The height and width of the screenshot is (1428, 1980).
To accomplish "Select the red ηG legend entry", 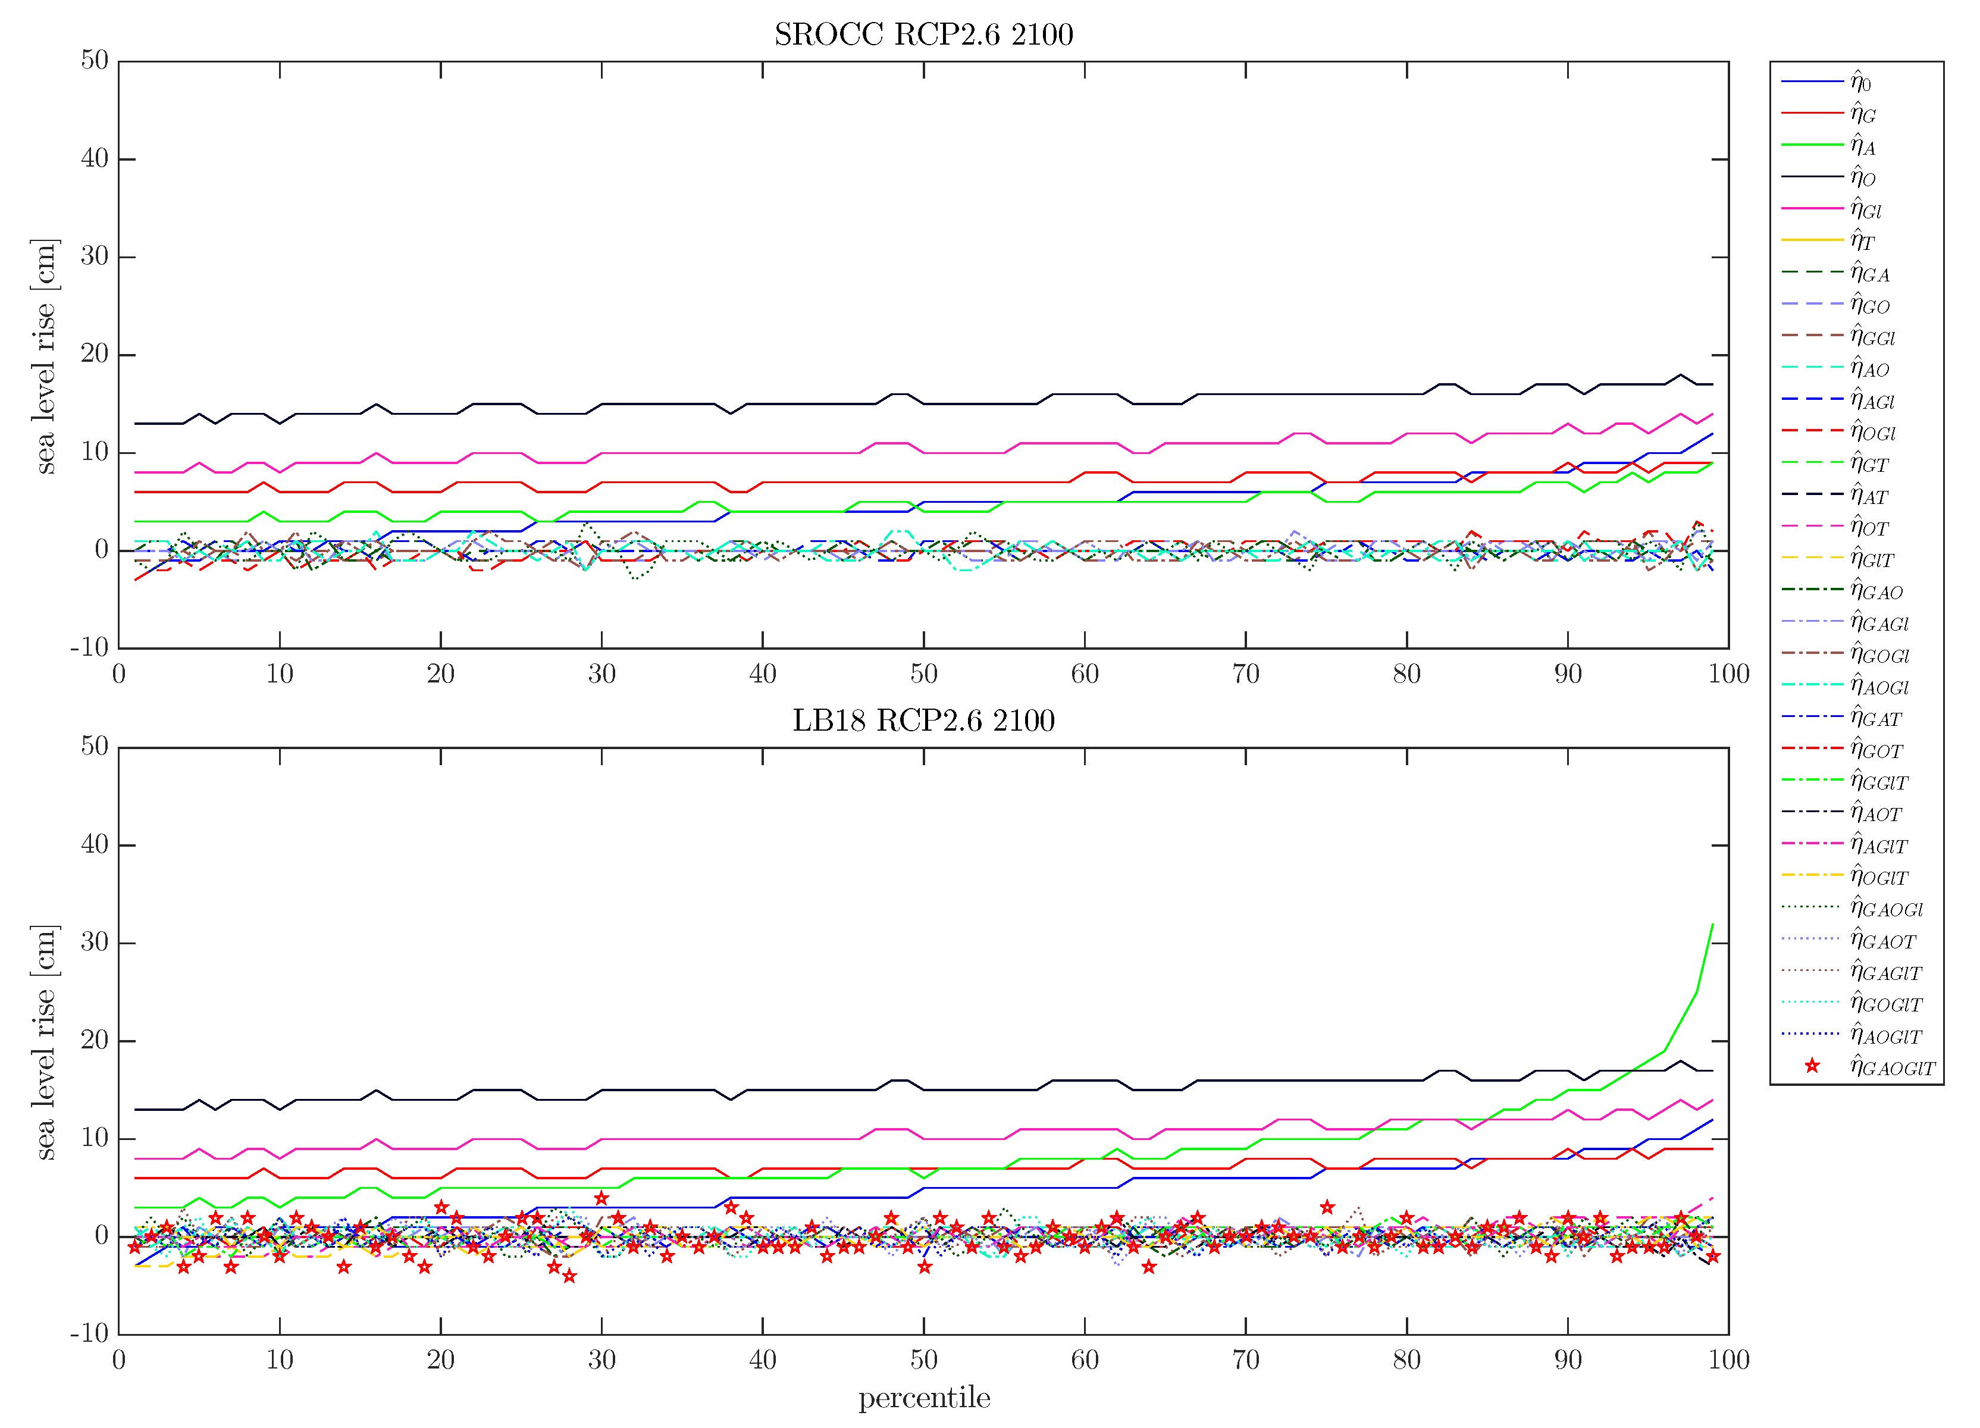I will [x=1812, y=114].
